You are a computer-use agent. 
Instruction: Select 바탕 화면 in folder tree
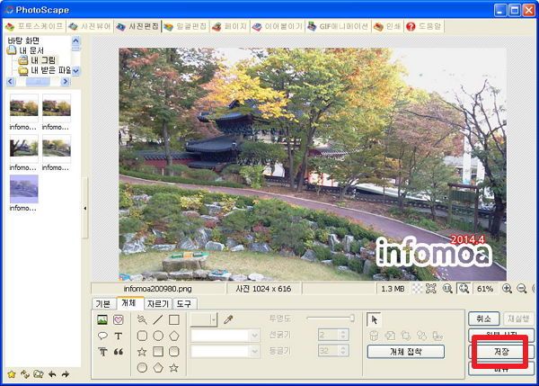[23, 40]
